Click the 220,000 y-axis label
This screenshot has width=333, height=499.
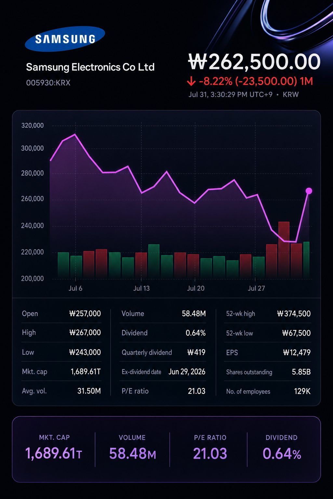[32, 252]
